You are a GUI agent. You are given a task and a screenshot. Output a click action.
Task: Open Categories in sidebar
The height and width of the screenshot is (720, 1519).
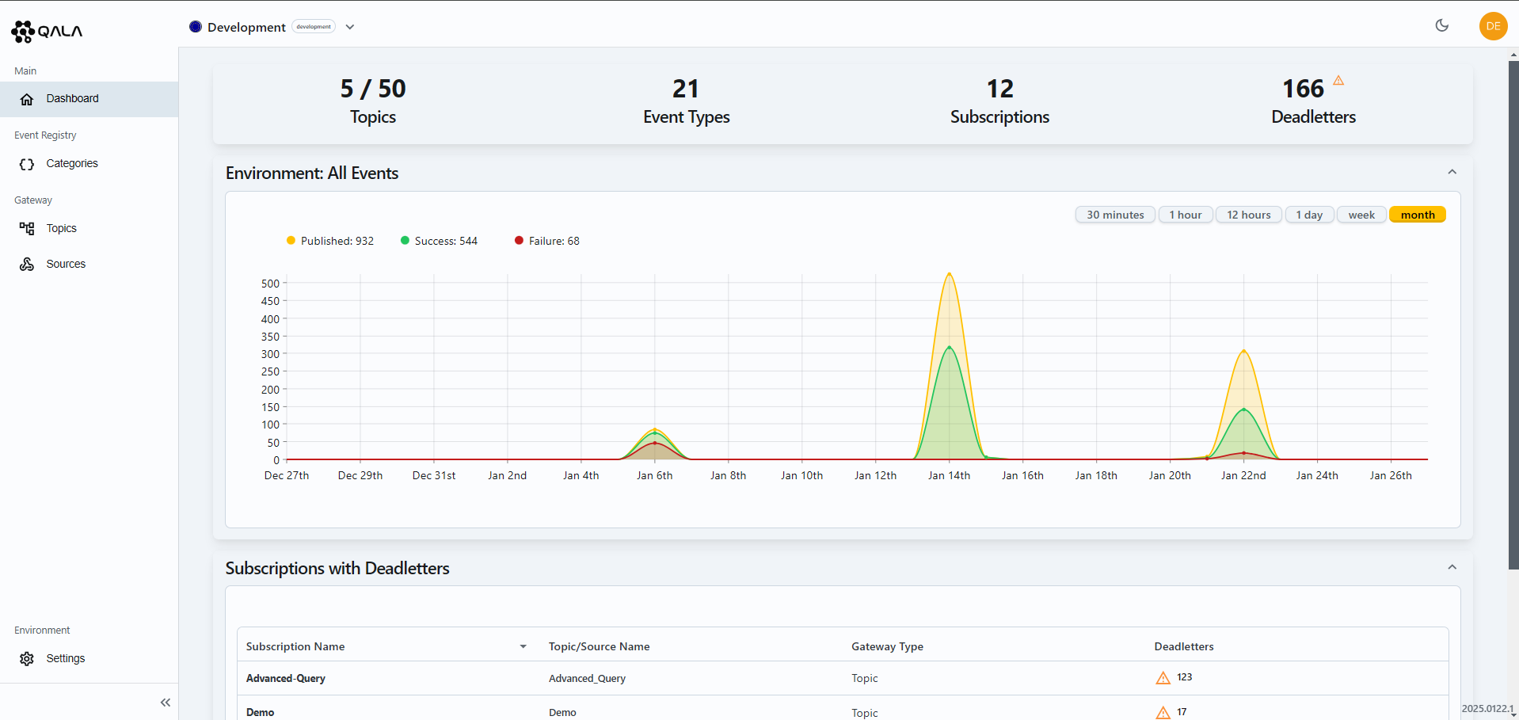tap(89, 164)
